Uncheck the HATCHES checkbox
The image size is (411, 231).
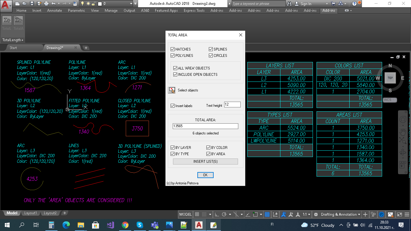tap(173, 49)
